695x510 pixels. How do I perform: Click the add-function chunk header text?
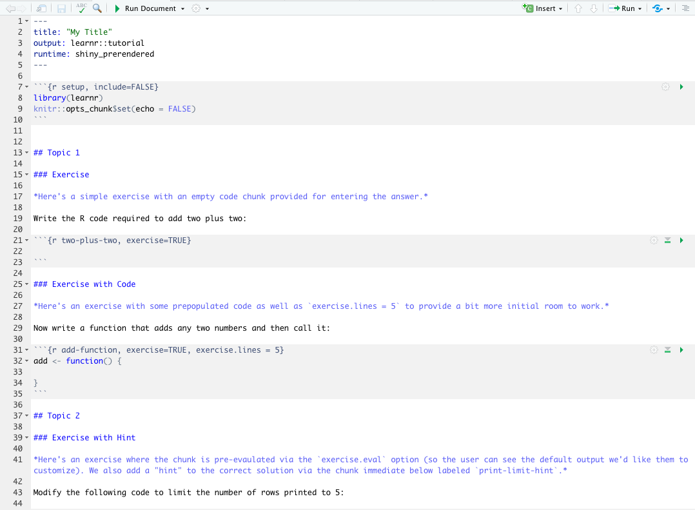[159, 350]
